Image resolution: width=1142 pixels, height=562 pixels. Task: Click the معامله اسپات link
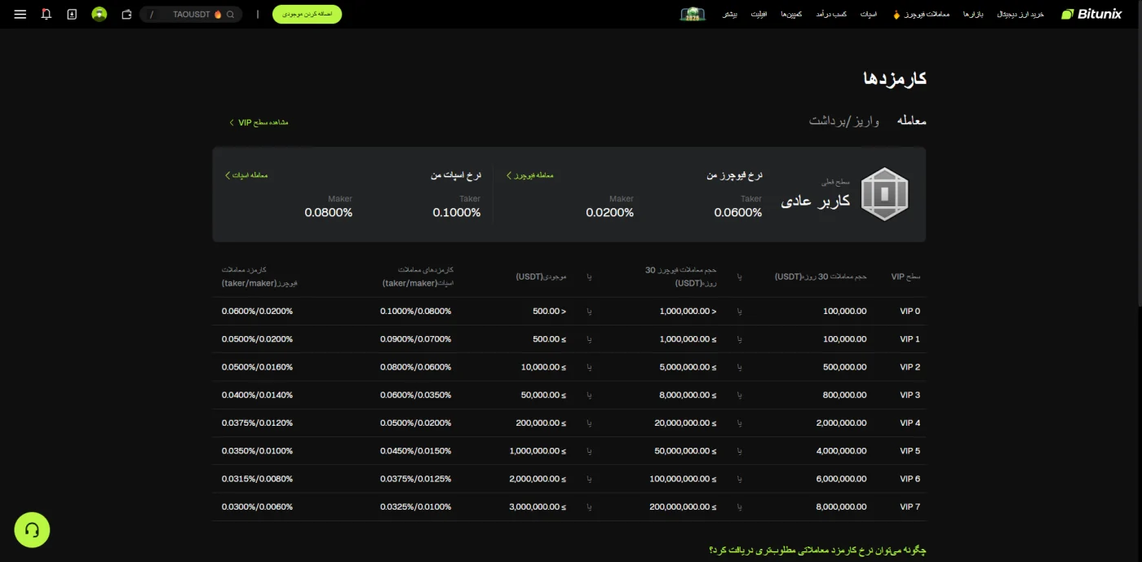[x=246, y=175]
